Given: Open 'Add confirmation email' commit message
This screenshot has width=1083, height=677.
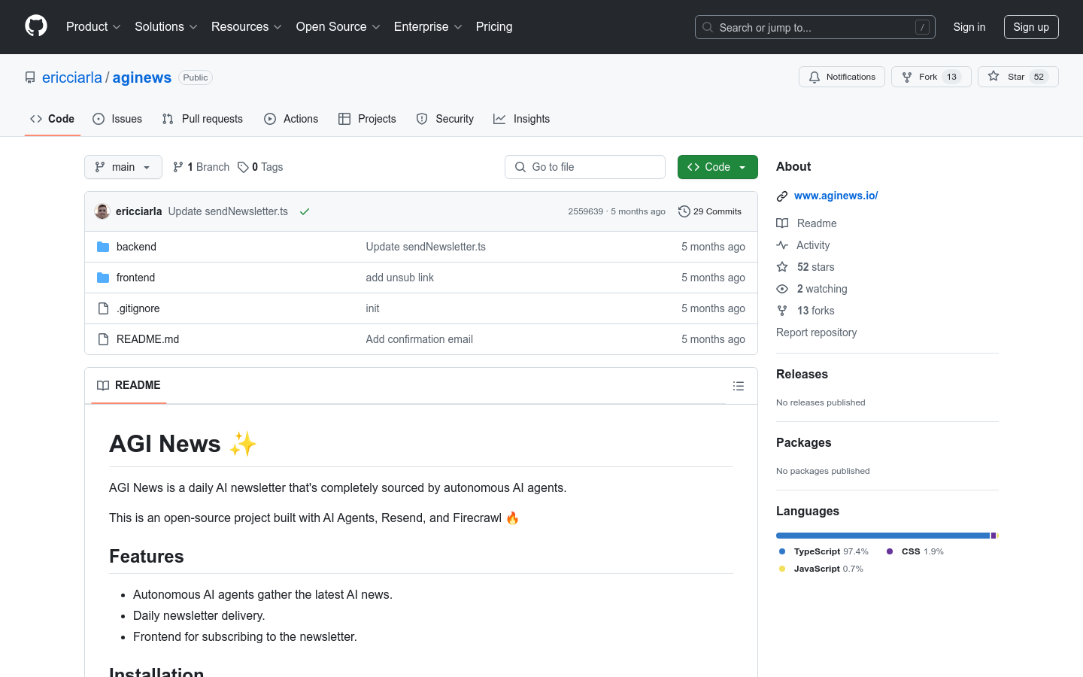Looking at the screenshot, I should [420, 339].
